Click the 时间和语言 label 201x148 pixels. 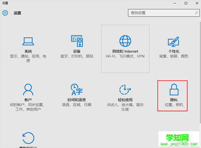77,100
